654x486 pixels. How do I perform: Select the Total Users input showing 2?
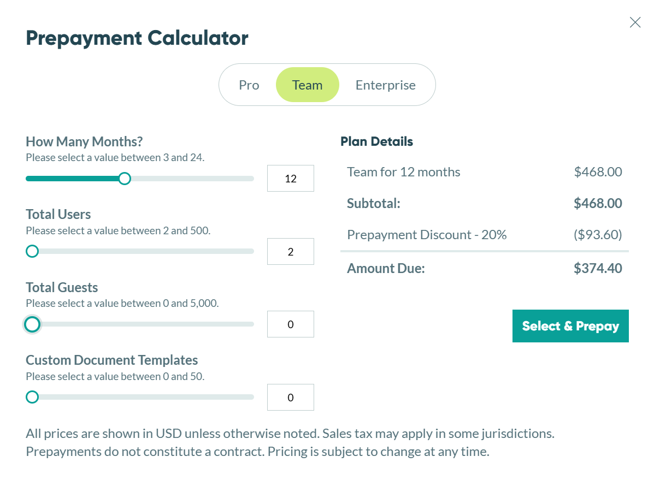[290, 251]
